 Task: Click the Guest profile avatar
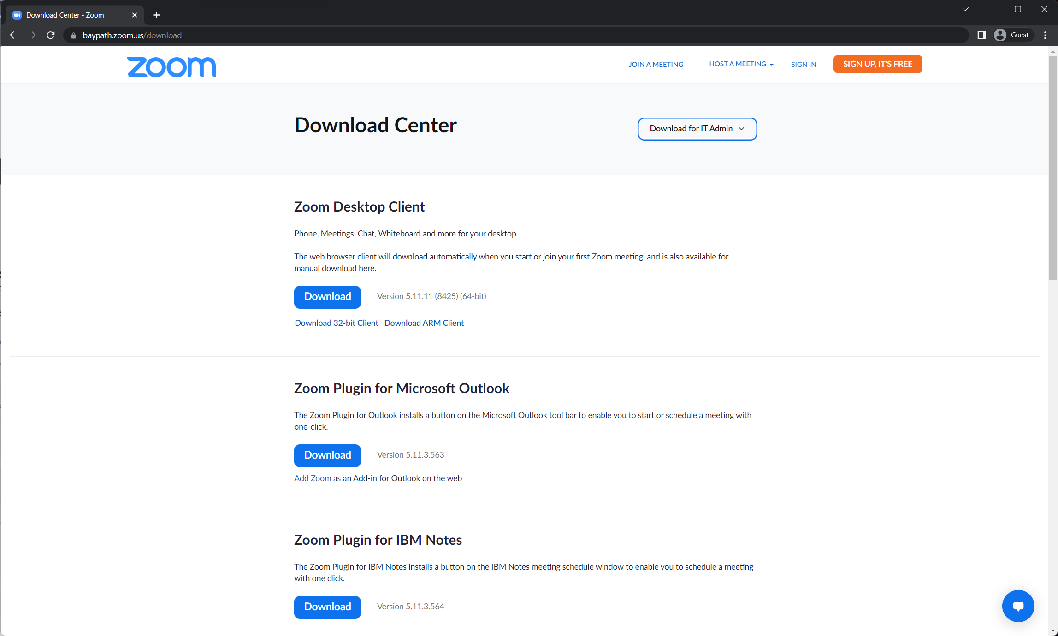tap(1000, 35)
